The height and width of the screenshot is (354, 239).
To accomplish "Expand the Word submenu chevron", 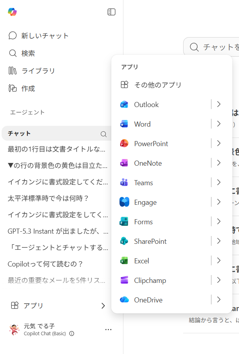I will 219,124.
